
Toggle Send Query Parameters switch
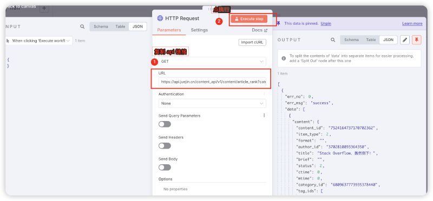point(165,124)
